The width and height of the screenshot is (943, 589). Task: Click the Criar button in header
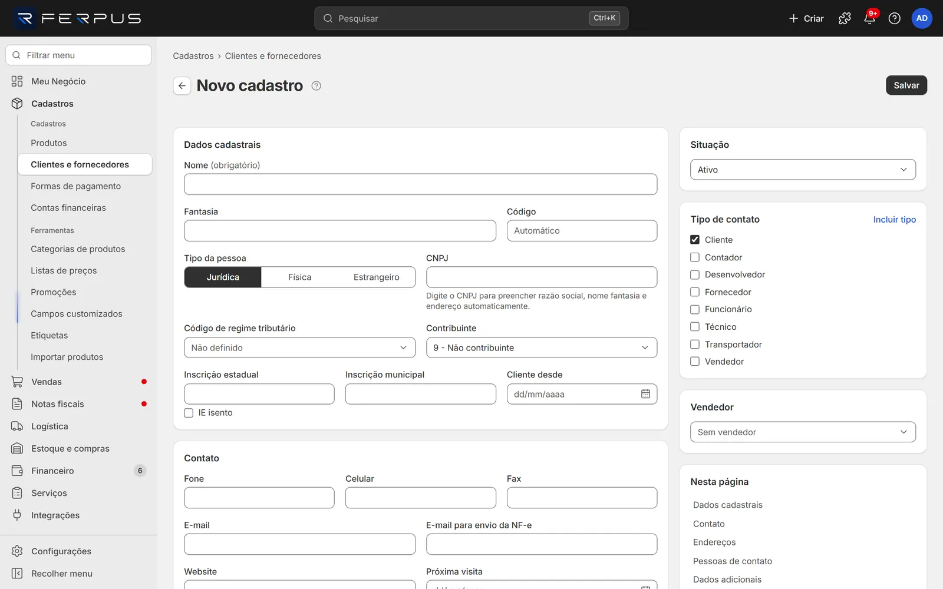pos(806,18)
